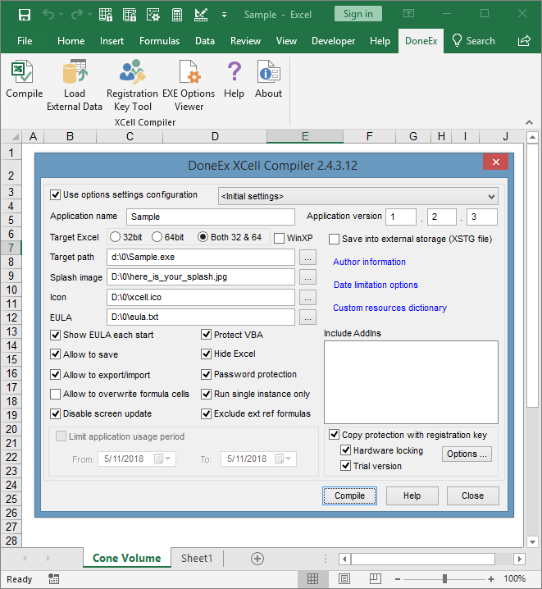
Task: Toggle the Trial version checkbox
Action: (345, 466)
